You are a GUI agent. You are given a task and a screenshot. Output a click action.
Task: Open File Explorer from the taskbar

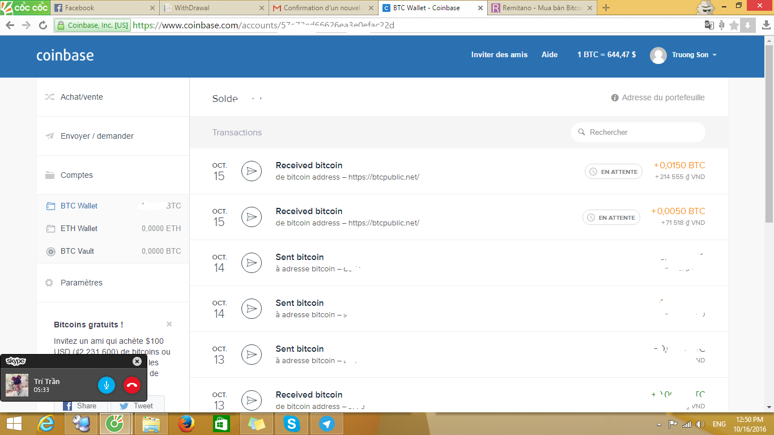tap(151, 424)
